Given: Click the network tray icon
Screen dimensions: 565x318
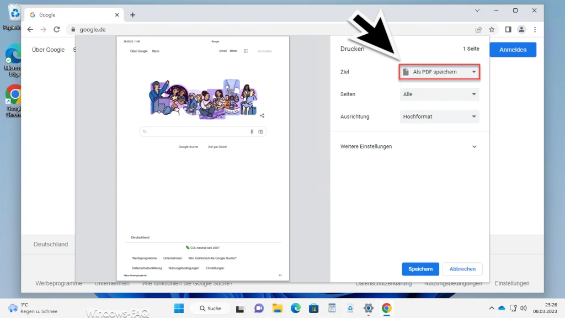Looking at the screenshot, I should pyautogui.click(x=513, y=308).
